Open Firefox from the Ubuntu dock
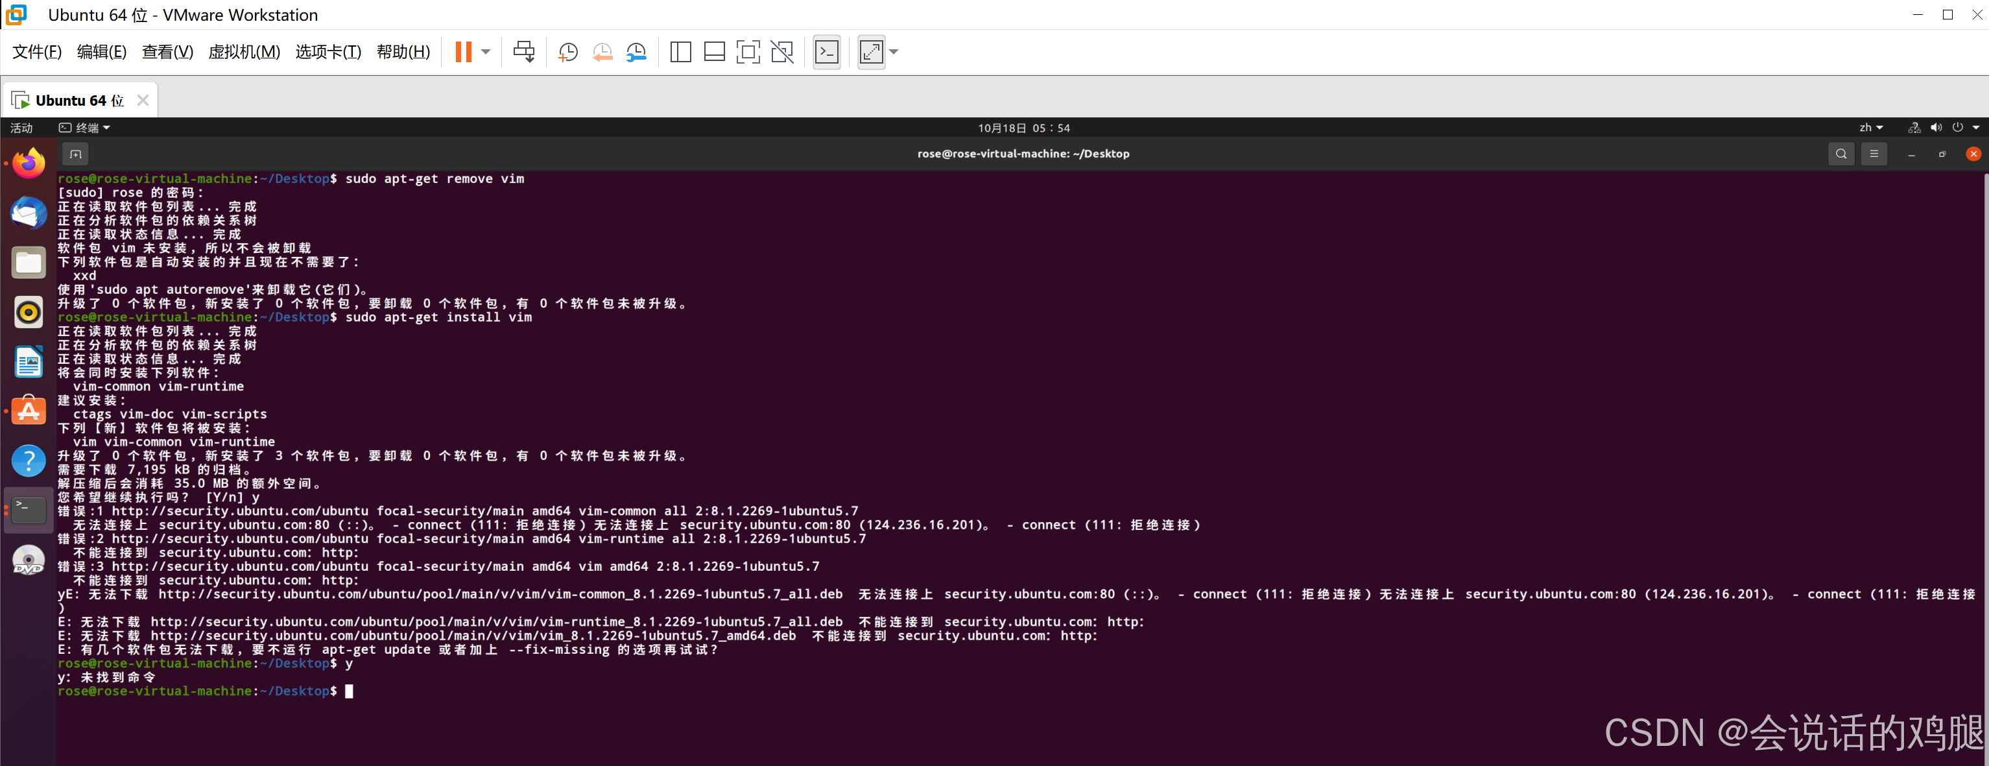 tap(29, 163)
